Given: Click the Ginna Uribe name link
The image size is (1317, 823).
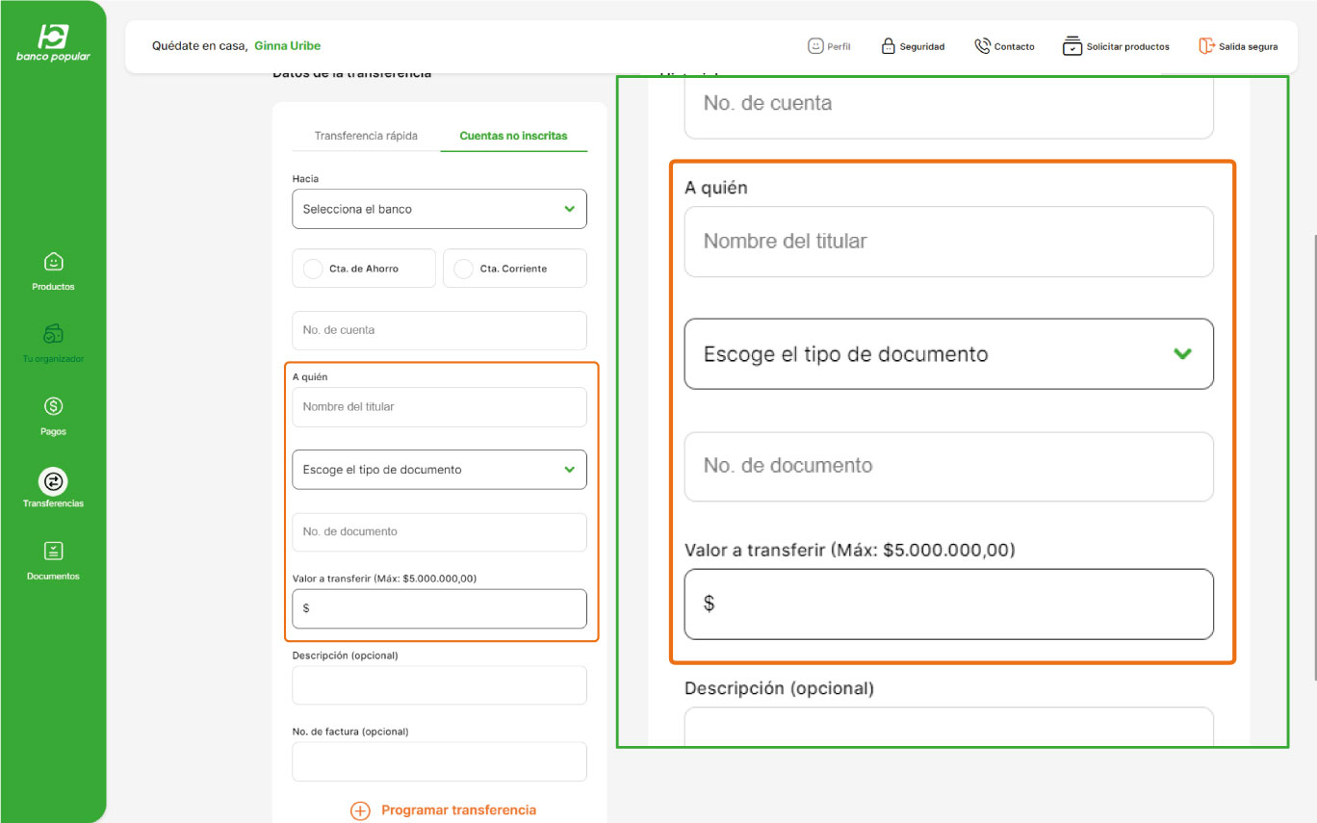Looking at the screenshot, I should click(287, 44).
